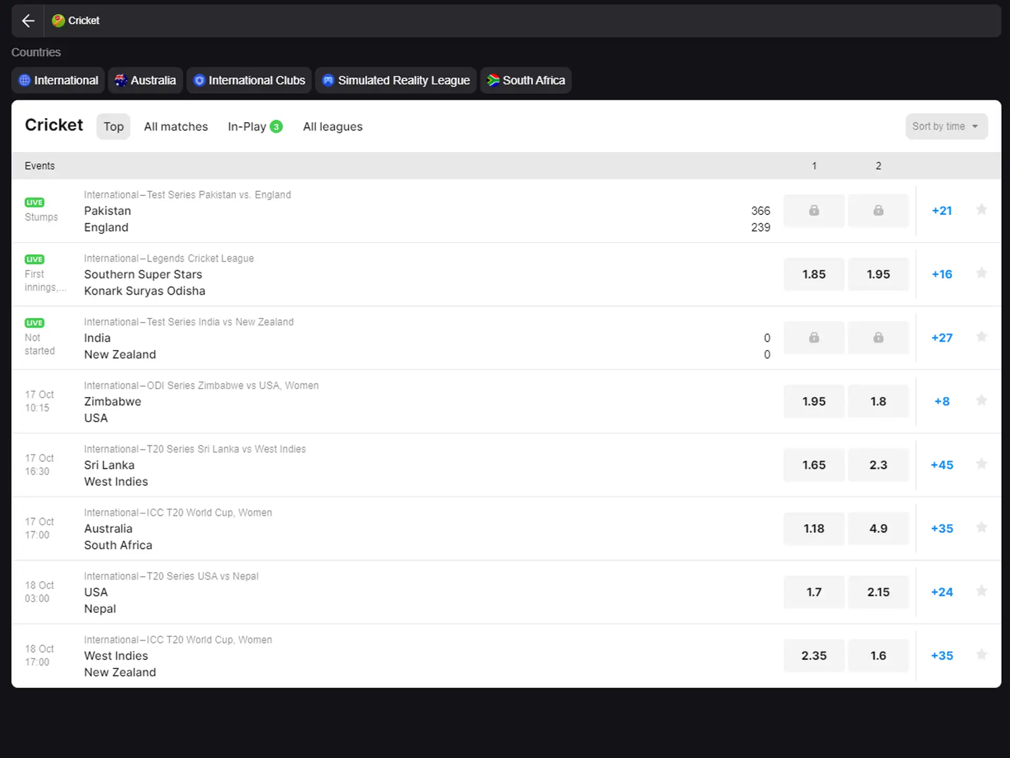Open Sort by time dropdown
Viewport: 1010px width, 758px height.
click(946, 126)
